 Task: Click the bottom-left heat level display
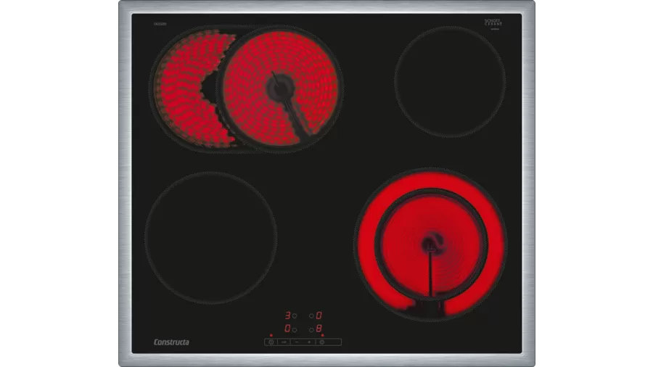click(287, 329)
